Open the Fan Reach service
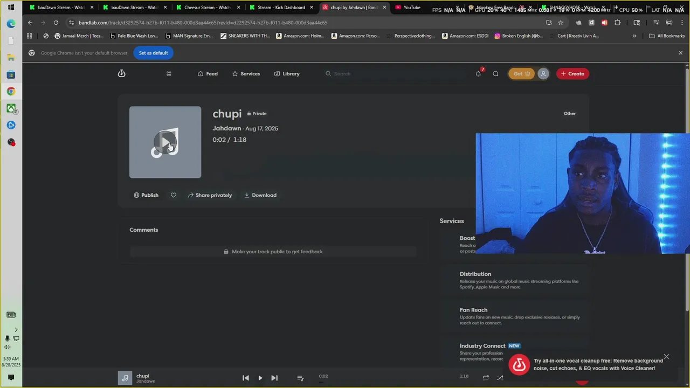The height and width of the screenshot is (388, 690). pos(473,310)
